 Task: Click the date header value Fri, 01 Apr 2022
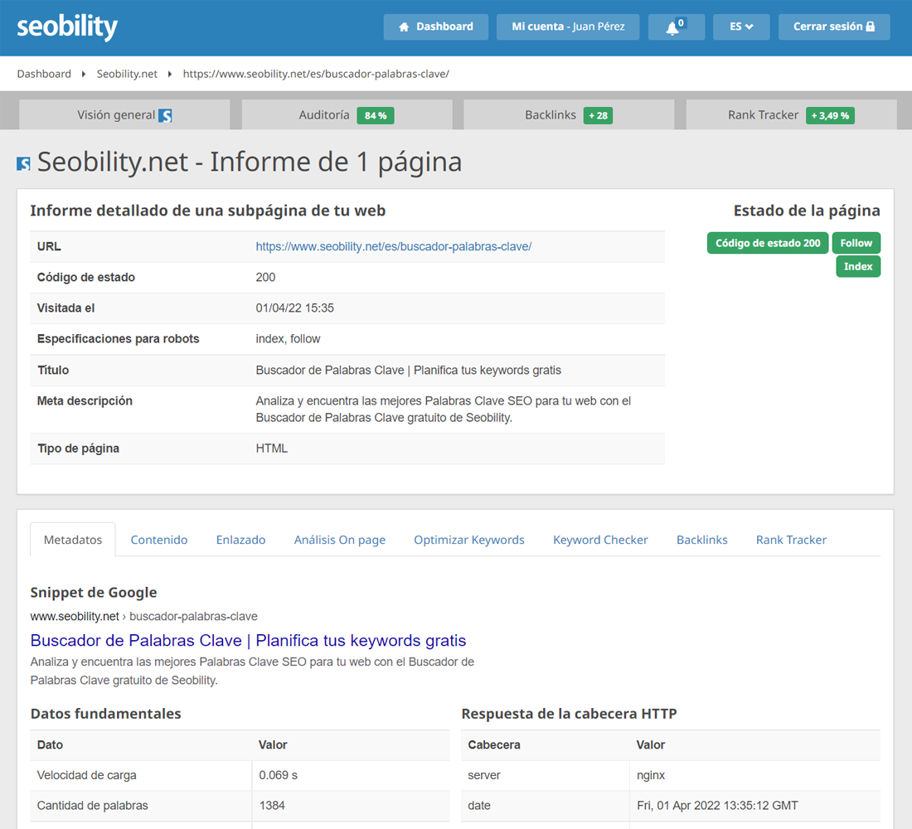point(717,805)
